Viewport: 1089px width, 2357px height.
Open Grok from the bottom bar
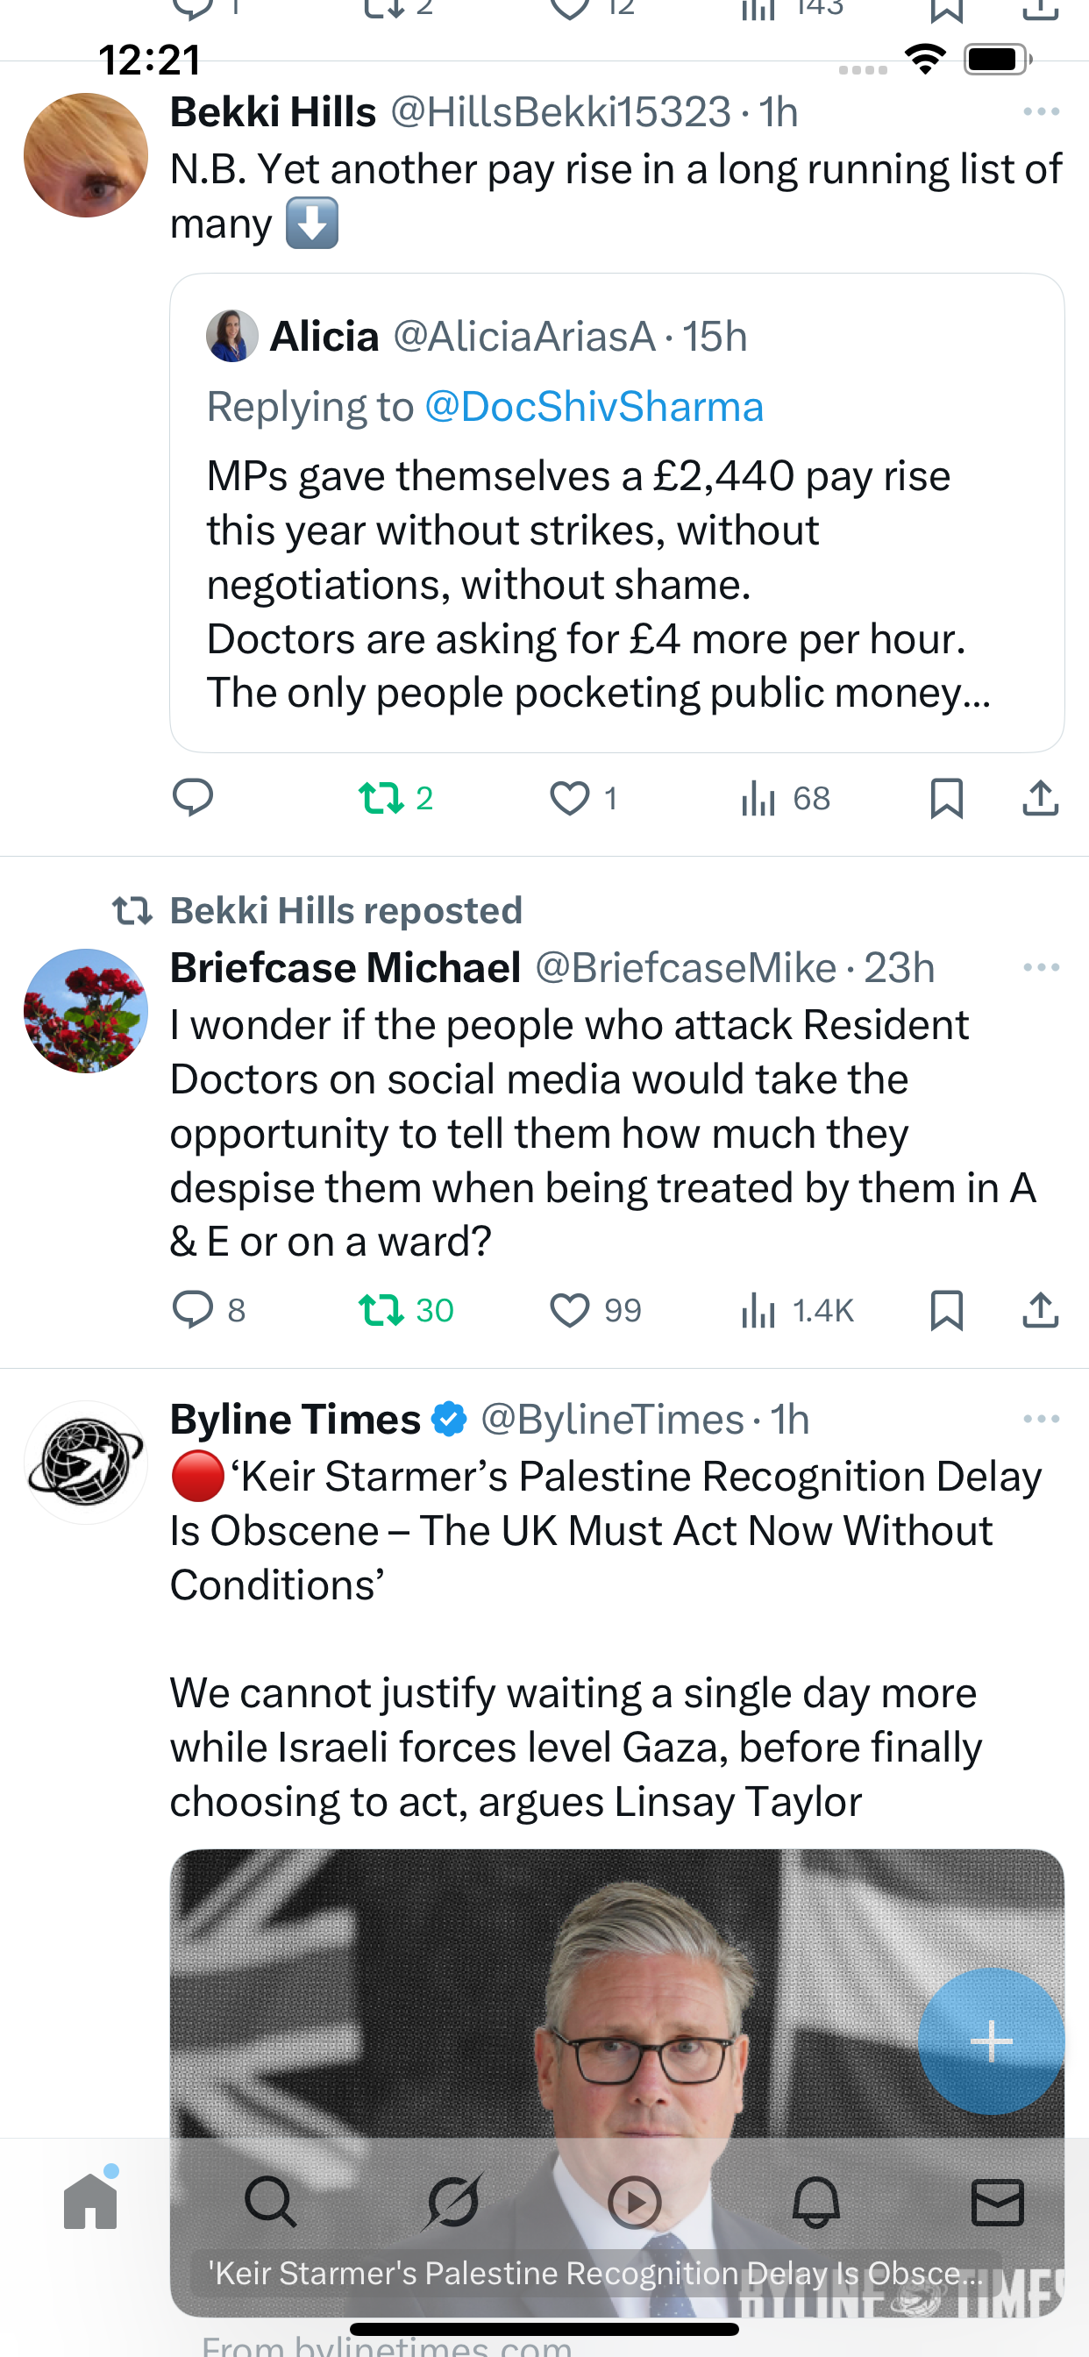click(453, 2202)
